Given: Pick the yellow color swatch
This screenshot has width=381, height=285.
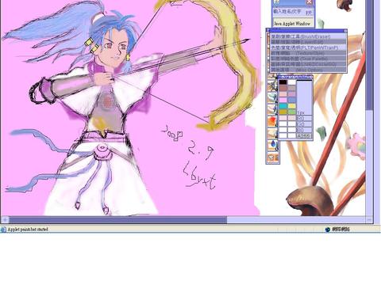Looking at the screenshot, I should [291, 106].
